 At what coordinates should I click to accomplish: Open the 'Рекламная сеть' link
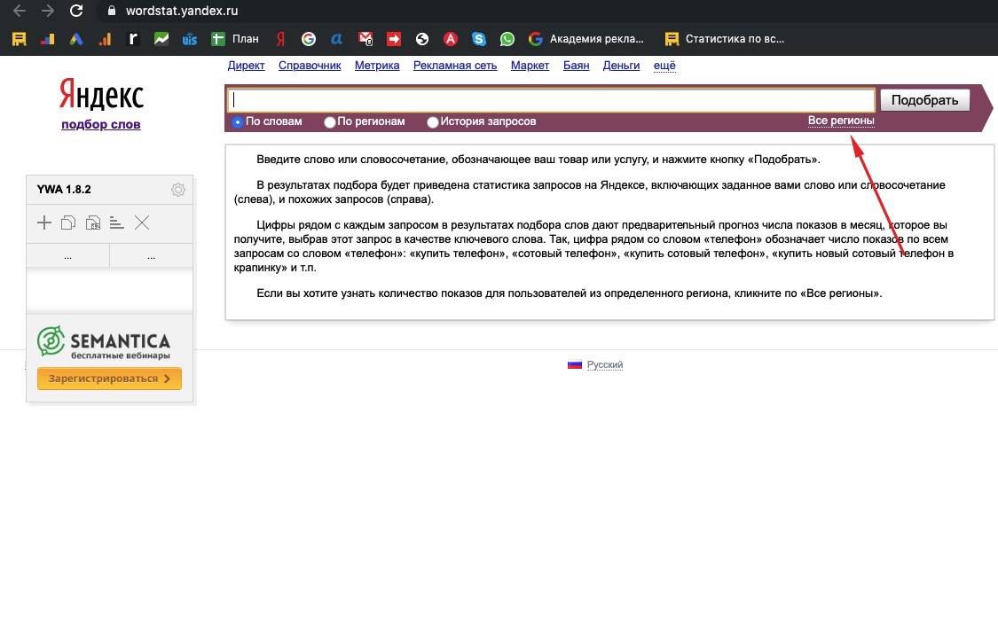pos(455,66)
